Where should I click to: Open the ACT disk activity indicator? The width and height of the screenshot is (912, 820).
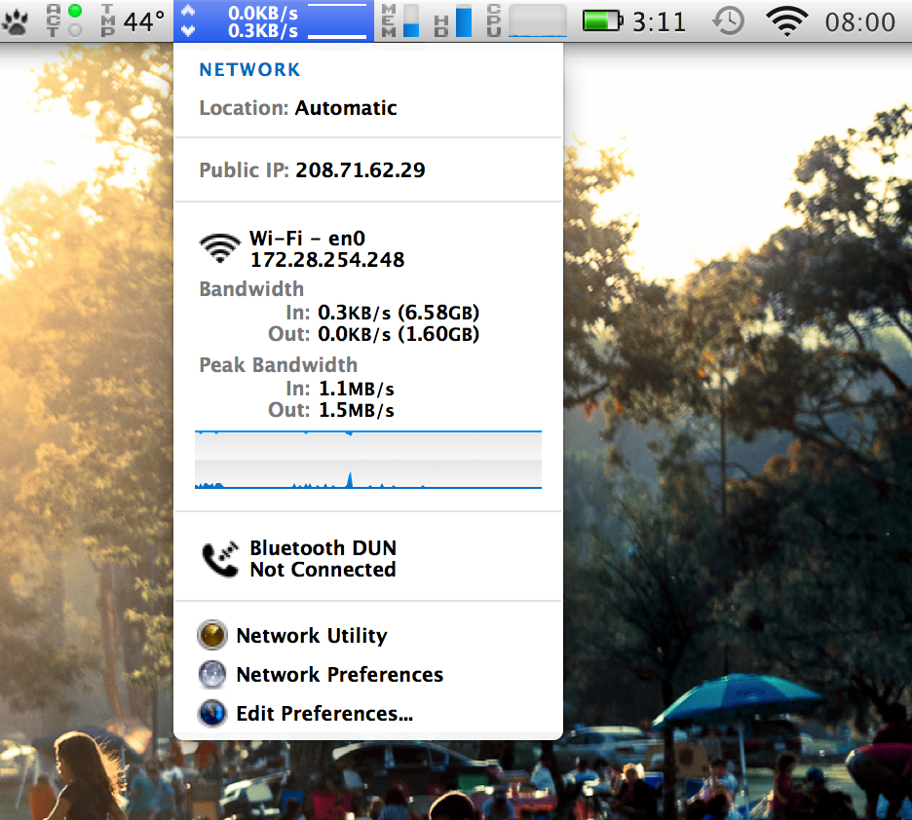tap(63, 20)
